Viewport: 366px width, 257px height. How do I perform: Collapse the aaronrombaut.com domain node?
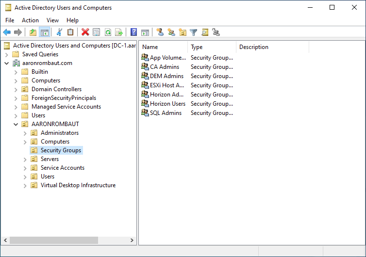(x=6, y=63)
